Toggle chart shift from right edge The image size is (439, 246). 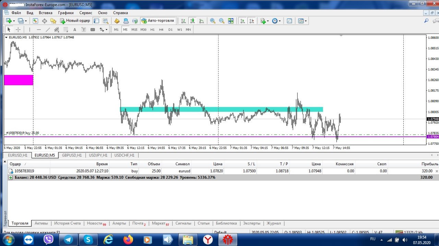pyautogui.click(x=252, y=21)
